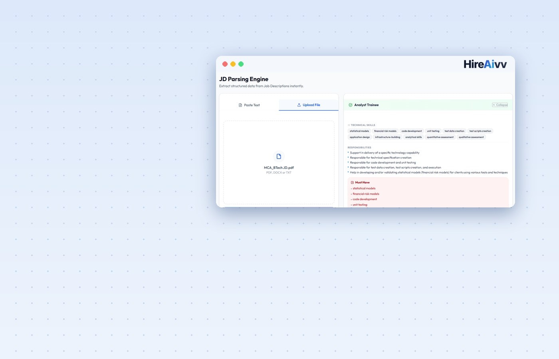
Task: Click the HireAivv logo
Action: point(485,64)
